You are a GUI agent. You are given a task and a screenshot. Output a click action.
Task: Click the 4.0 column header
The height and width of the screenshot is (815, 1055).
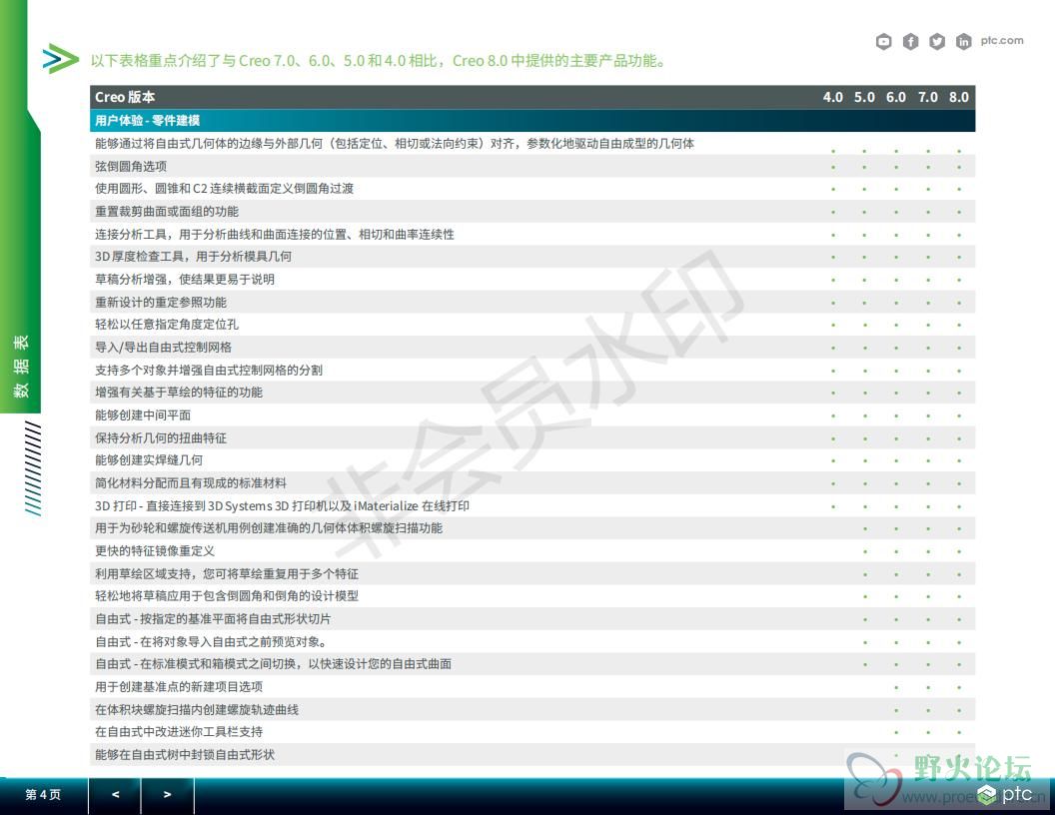tap(833, 97)
